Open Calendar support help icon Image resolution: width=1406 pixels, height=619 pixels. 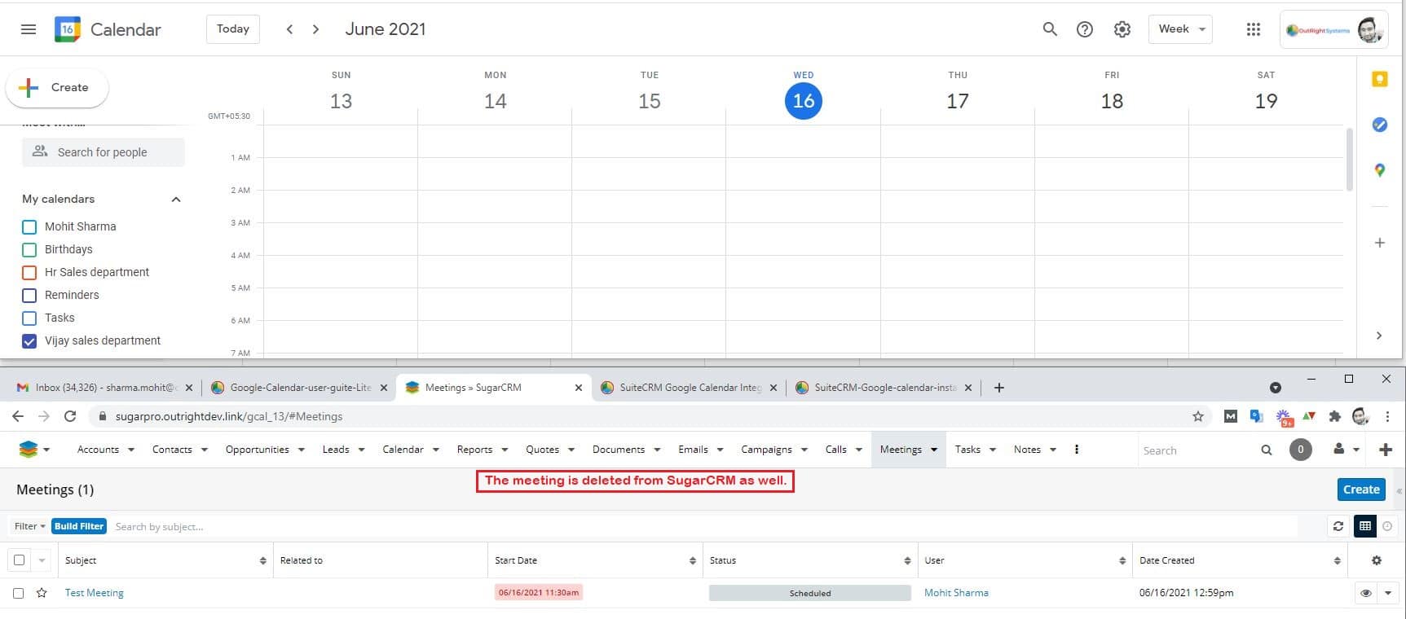tap(1085, 29)
